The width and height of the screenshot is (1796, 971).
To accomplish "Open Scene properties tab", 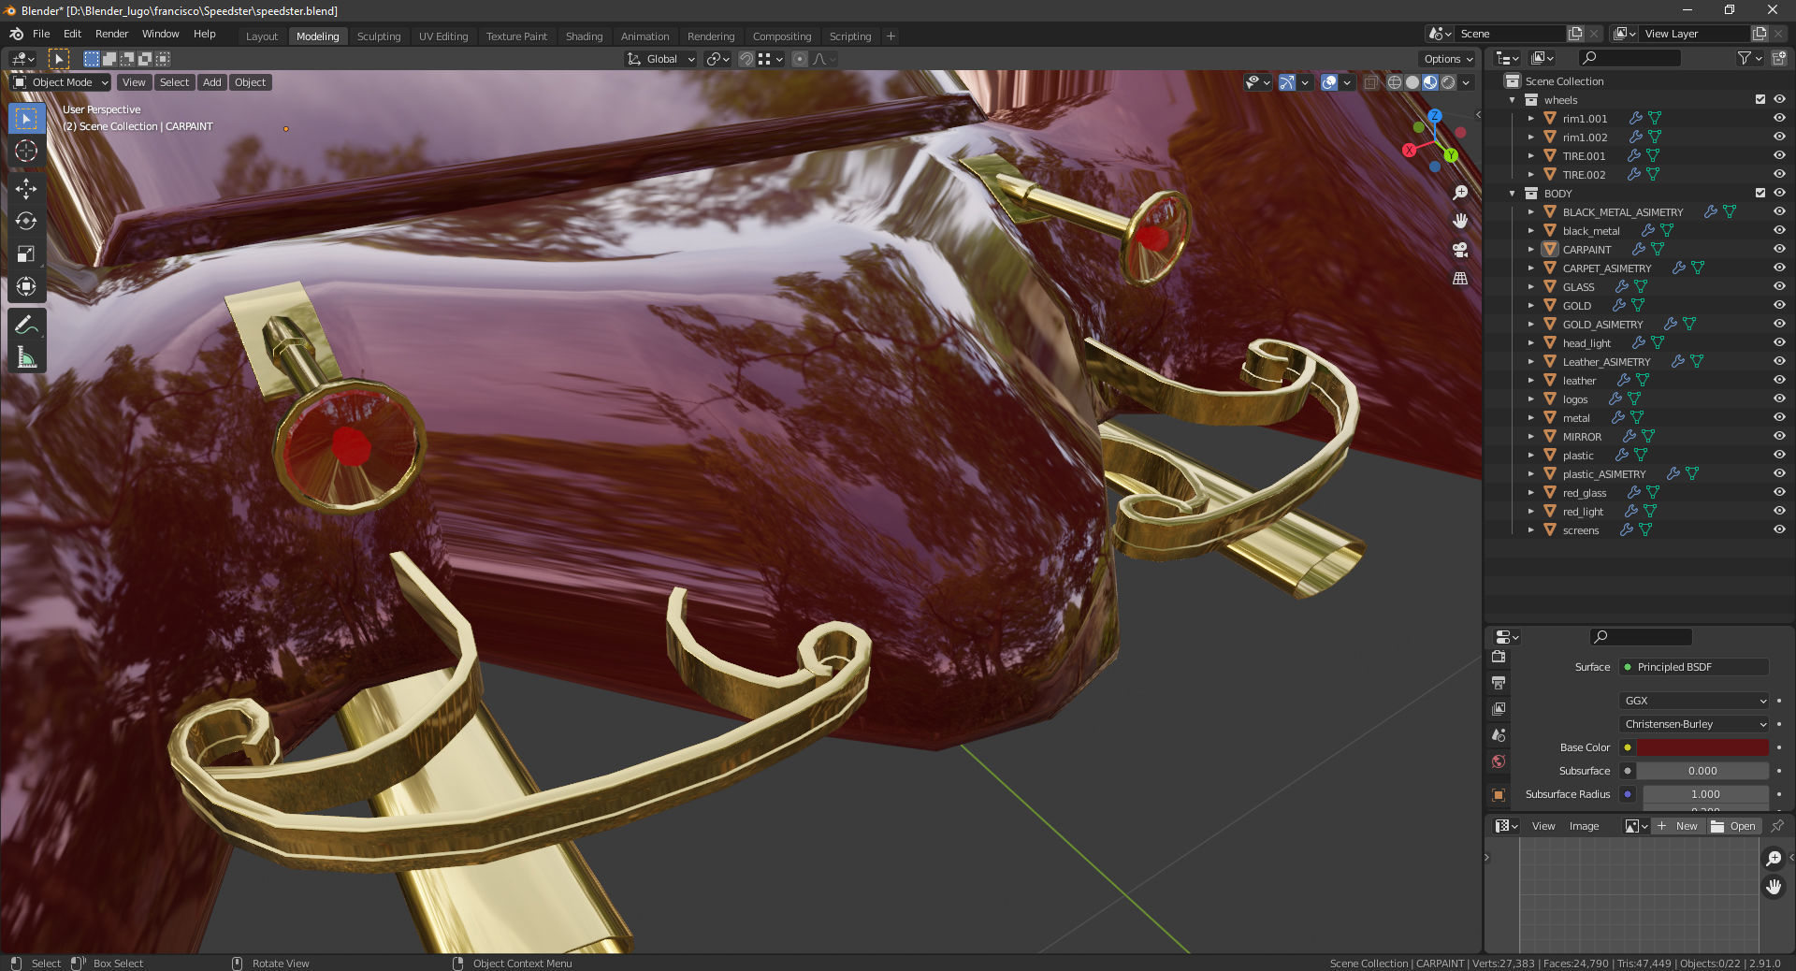I will pyautogui.click(x=1499, y=735).
